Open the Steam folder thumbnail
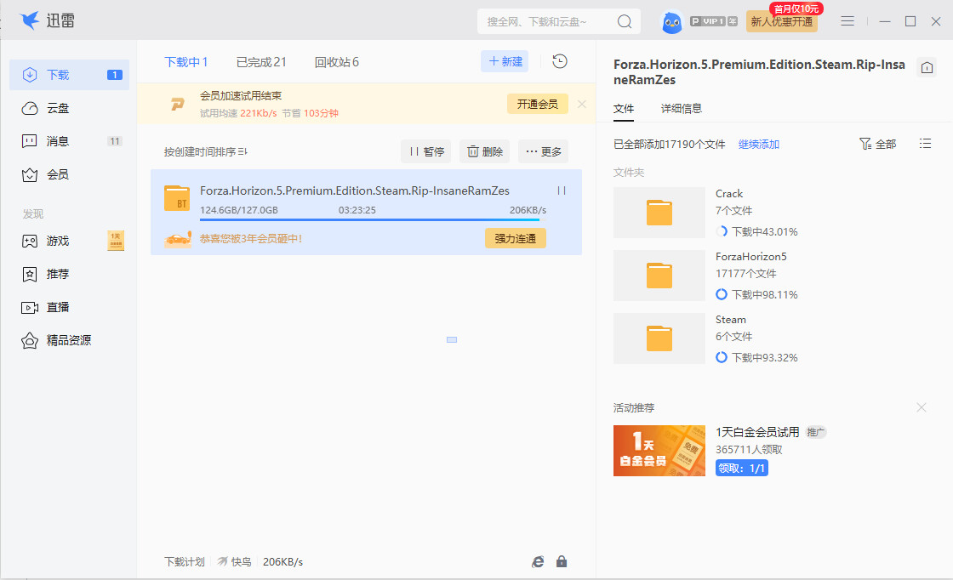The height and width of the screenshot is (580, 953). (659, 338)
